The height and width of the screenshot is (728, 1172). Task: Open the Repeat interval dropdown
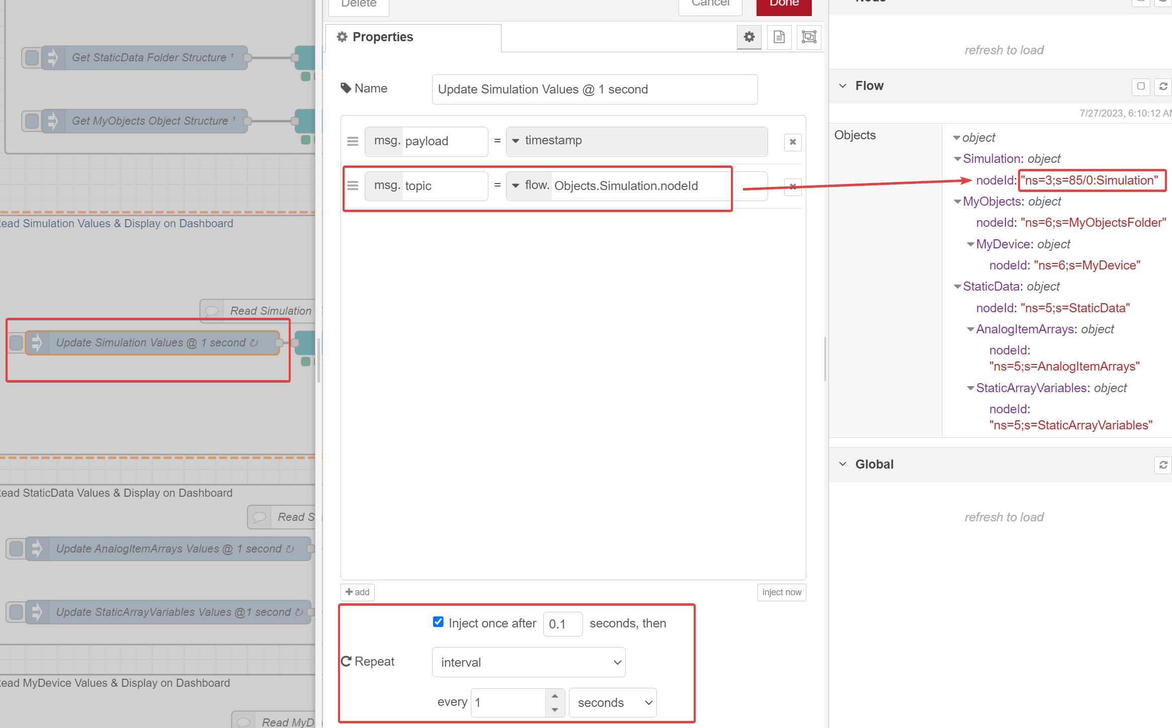(x=529, y=662)
